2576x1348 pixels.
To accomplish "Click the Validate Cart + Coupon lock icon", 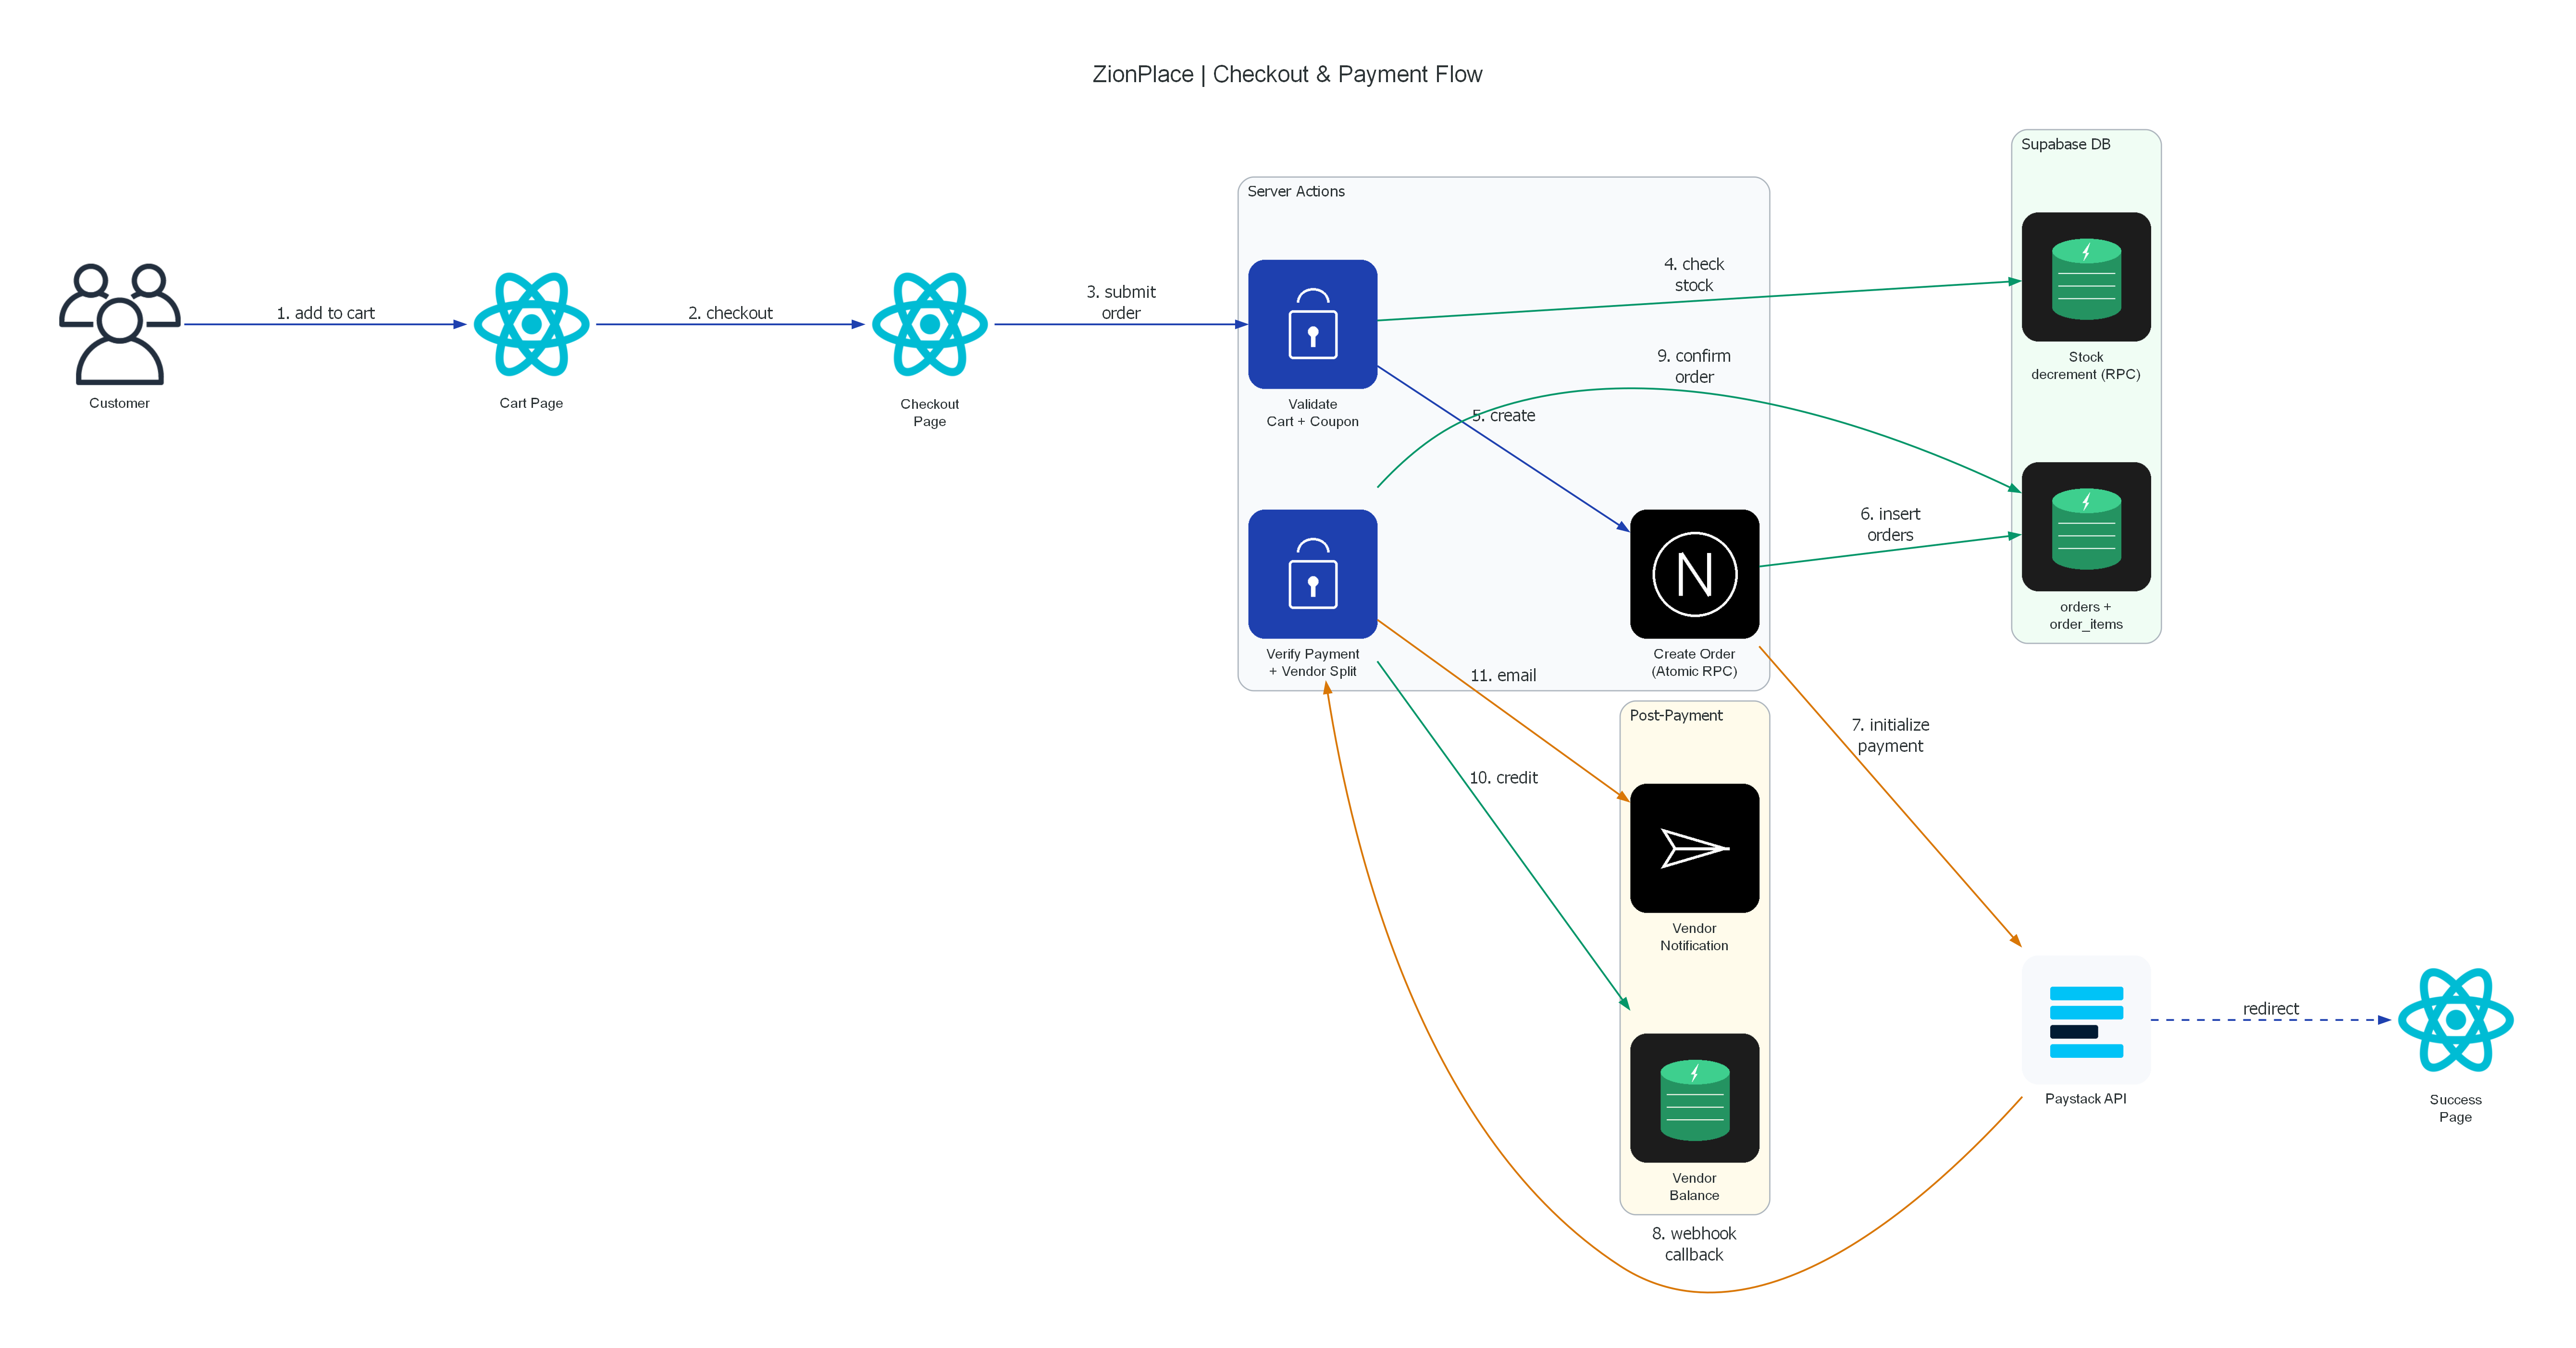I will [x=1312, y=324].
